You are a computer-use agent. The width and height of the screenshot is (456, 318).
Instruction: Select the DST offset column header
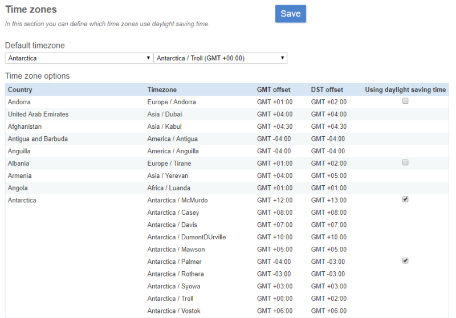tap(327, 89)
